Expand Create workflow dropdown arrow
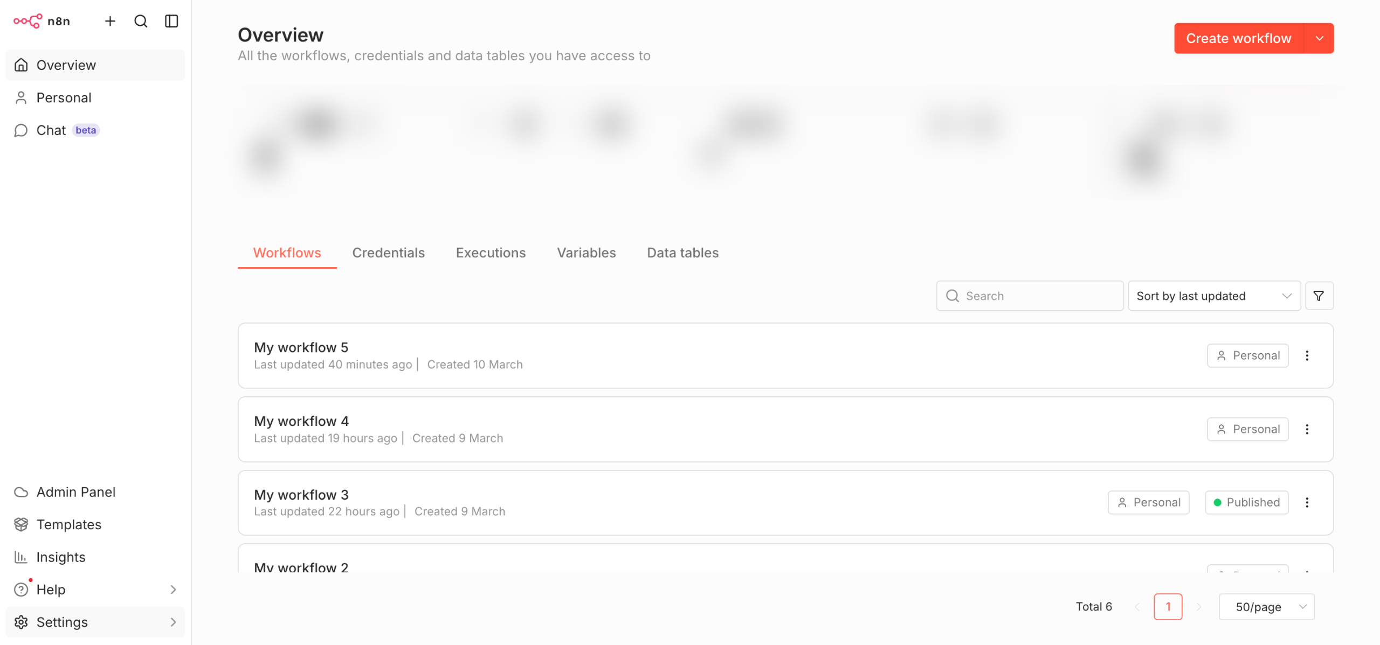 point(1319,38)
